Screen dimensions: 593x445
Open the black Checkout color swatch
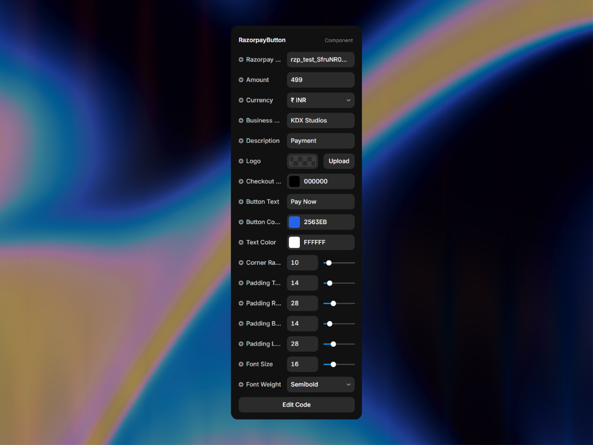click(294, 182)
